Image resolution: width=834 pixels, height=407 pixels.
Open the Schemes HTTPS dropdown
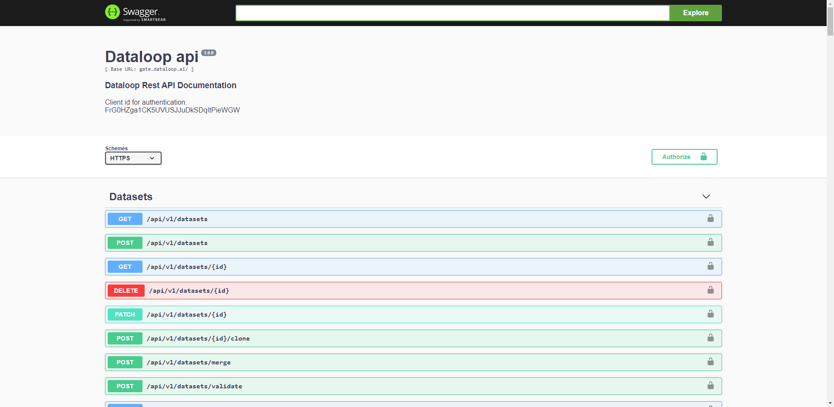[133, 158]
